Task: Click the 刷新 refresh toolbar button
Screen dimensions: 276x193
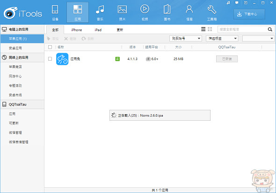Action: click(87, 39)
